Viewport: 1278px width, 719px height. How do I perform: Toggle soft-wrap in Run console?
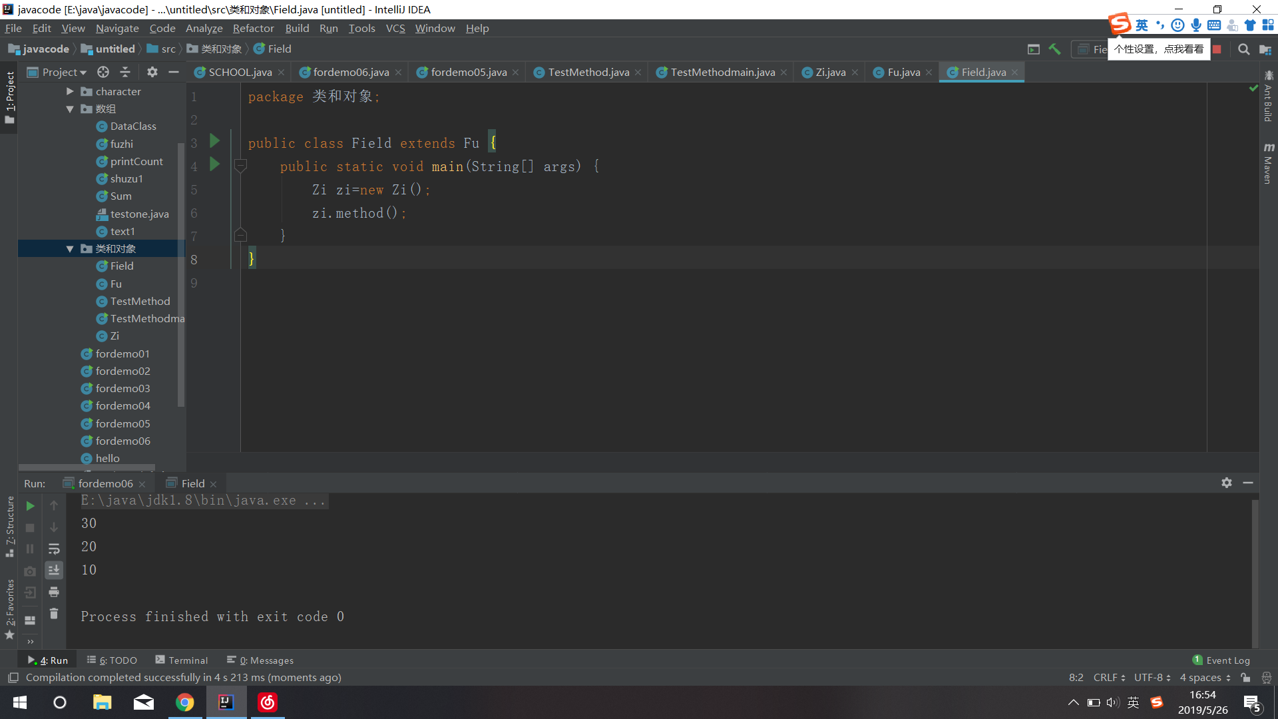coord(54,549)
